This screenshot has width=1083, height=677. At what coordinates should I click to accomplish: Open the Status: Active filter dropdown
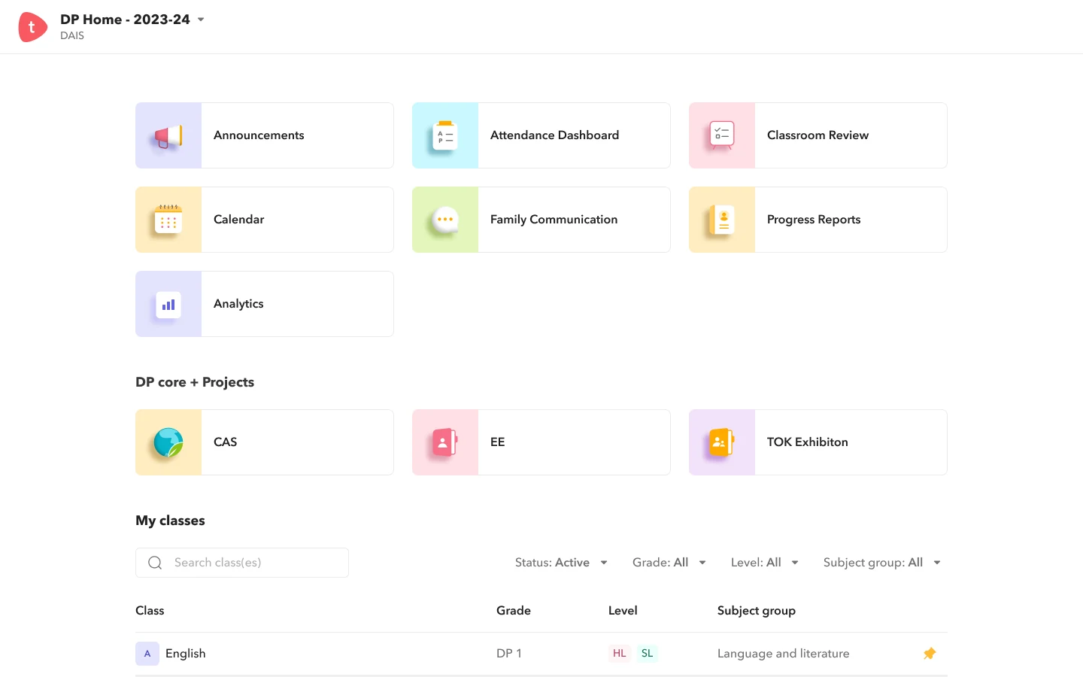pyautogui.click(x=561, y=563)
